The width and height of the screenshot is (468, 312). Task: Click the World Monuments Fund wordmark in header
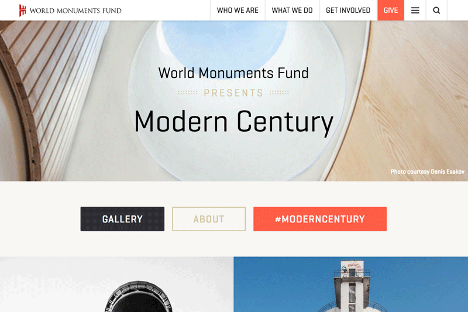click(75, 11)
